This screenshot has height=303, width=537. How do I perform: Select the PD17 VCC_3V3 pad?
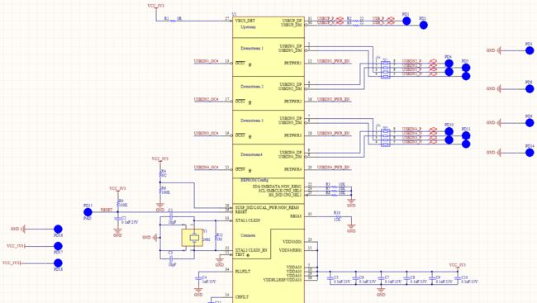58,246
